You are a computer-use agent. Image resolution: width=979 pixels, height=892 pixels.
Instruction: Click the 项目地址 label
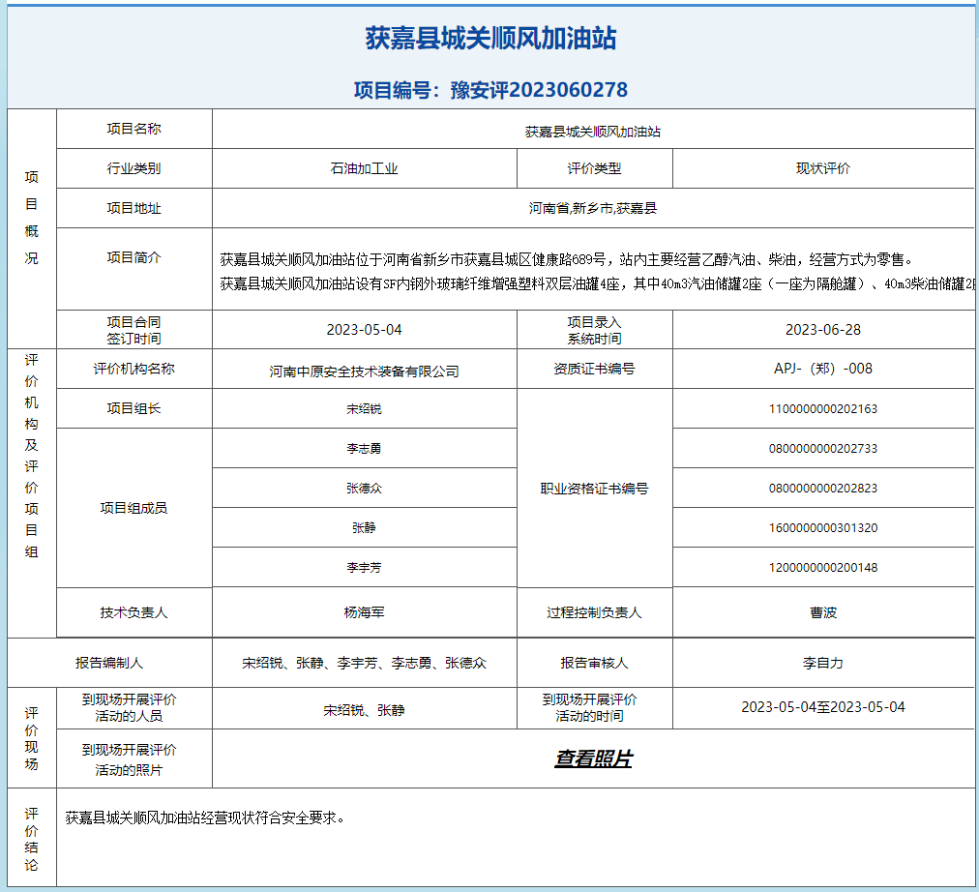(x=133, y=208)
